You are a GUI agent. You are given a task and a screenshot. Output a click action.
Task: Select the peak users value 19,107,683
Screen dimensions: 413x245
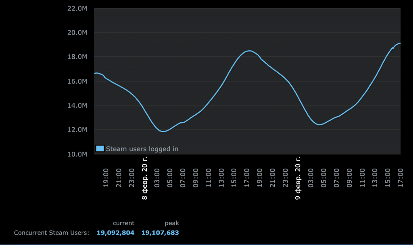[x=160, y=233]
